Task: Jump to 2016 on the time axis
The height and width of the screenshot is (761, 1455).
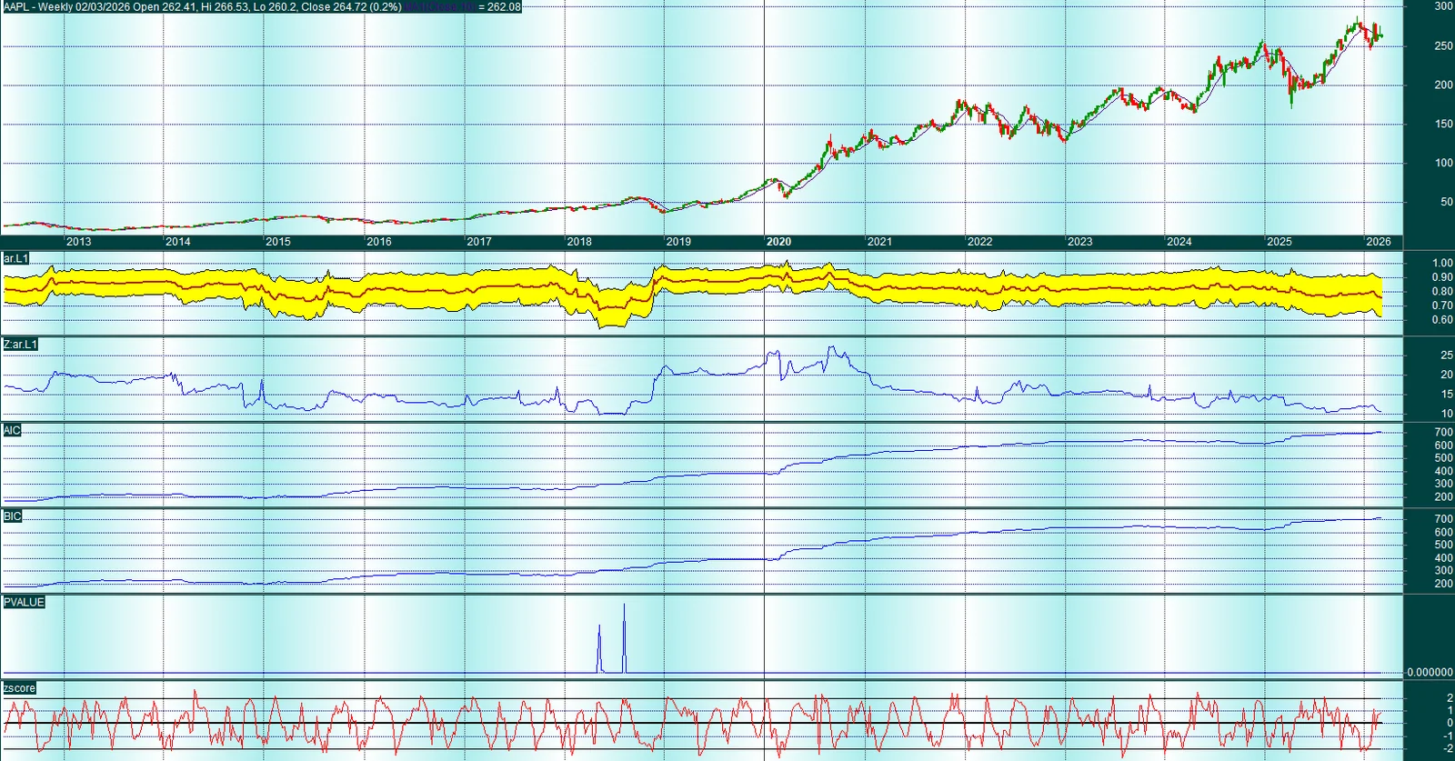Action: click(x=379, y=242)
